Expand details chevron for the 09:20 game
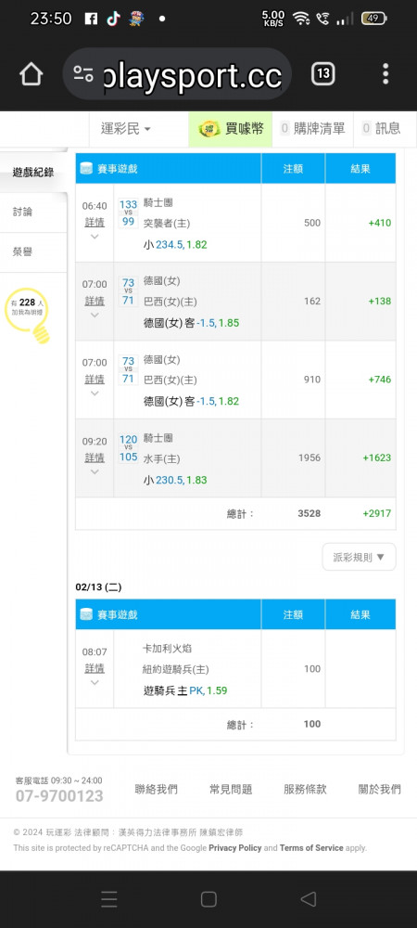Screen dimensions: 417x928 (95, 471)
